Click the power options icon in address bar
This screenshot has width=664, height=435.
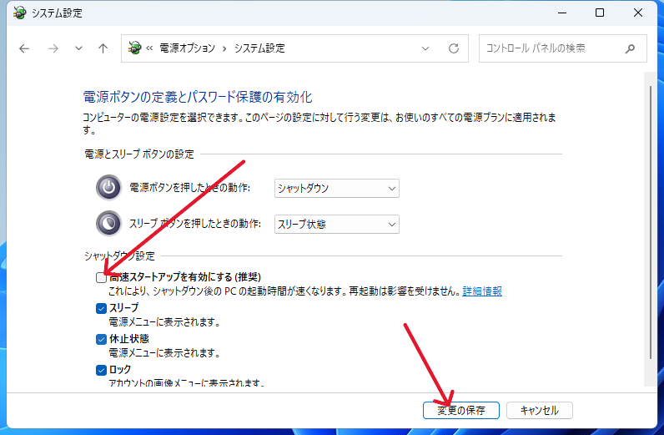coord(135,48)
